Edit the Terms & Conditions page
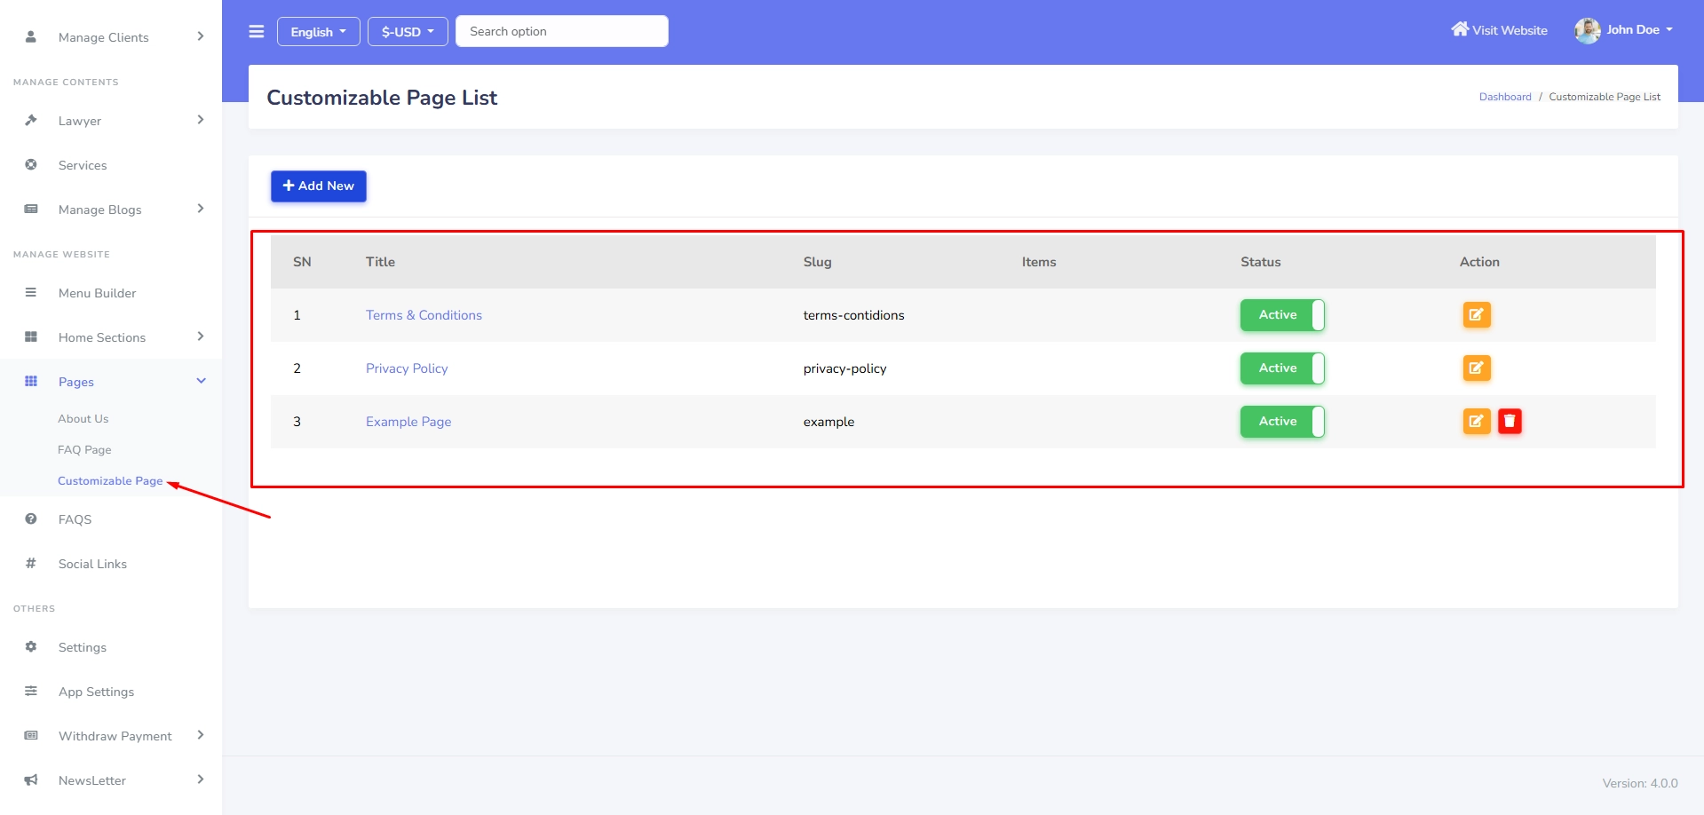Screen dimensions: 1704x815 [x=1477, y=315]
